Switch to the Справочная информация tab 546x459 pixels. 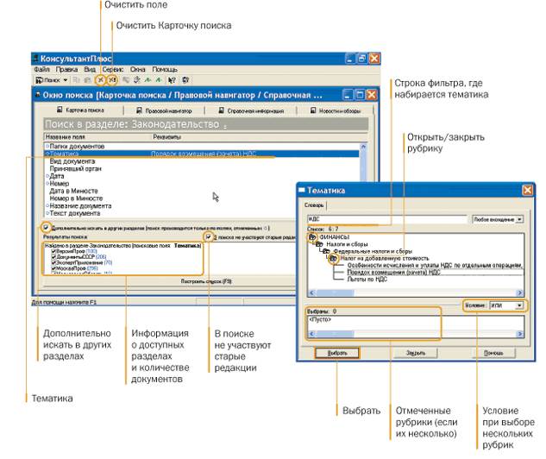click(251, 110)
